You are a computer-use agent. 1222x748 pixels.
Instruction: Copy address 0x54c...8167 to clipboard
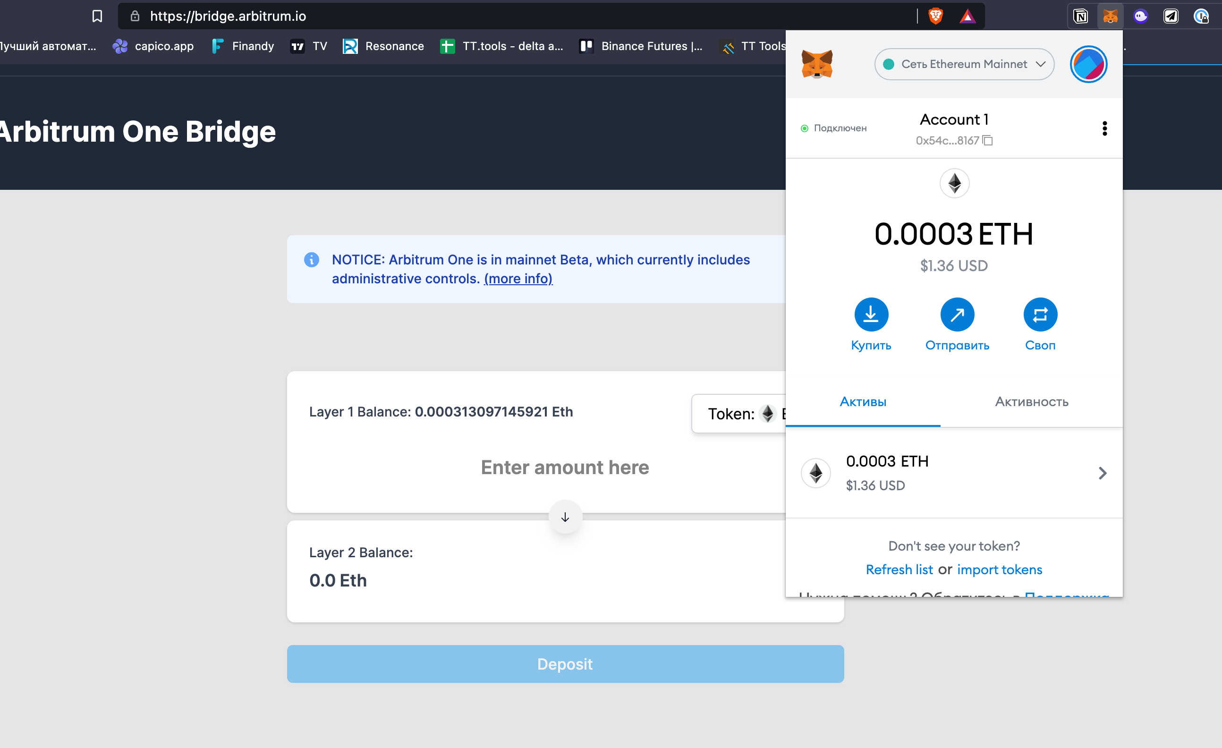click(x=953, y=140)
